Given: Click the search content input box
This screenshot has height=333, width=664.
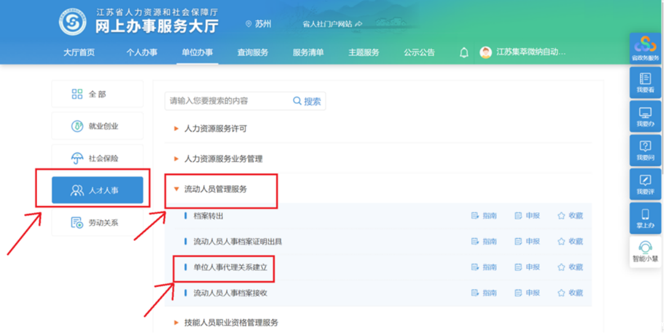Looking at the screenshot, I should (x=228, y=101).
